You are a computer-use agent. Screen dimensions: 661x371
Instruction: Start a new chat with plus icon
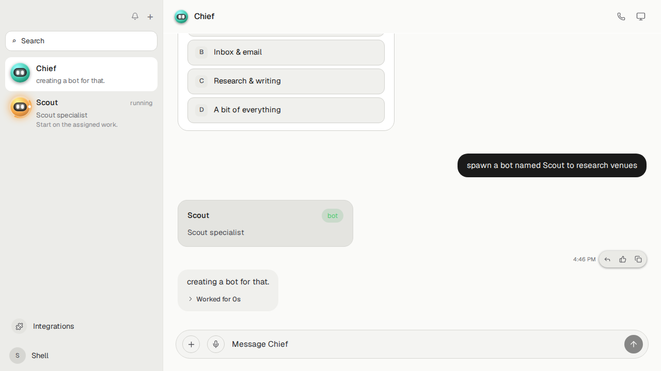[150, 16]
